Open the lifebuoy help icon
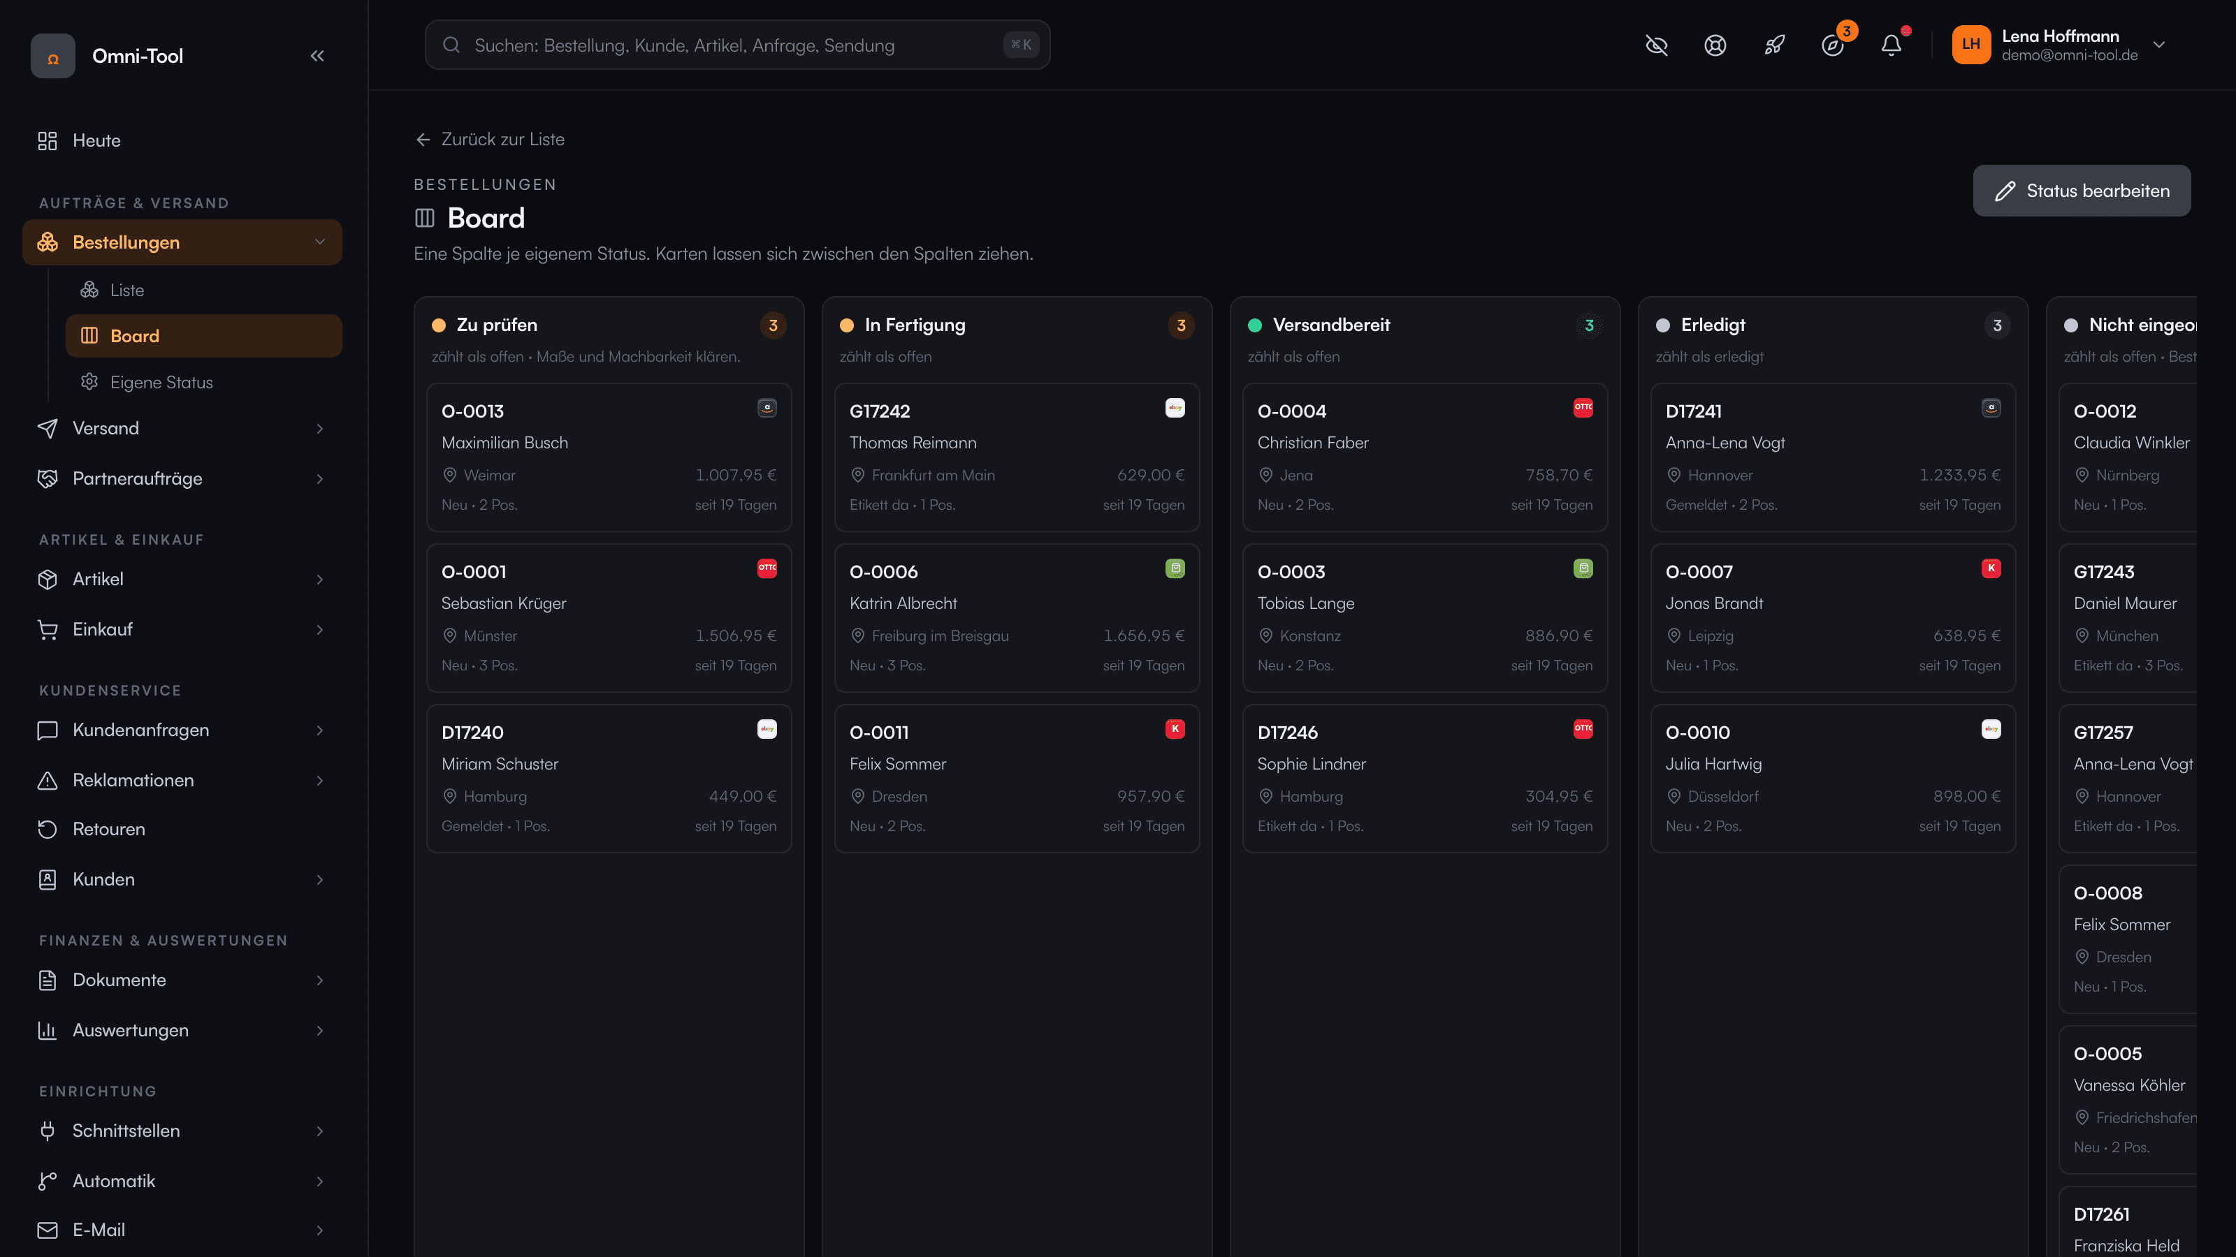This screenshot has height=1257, width=2236. tap(1715, 45)
